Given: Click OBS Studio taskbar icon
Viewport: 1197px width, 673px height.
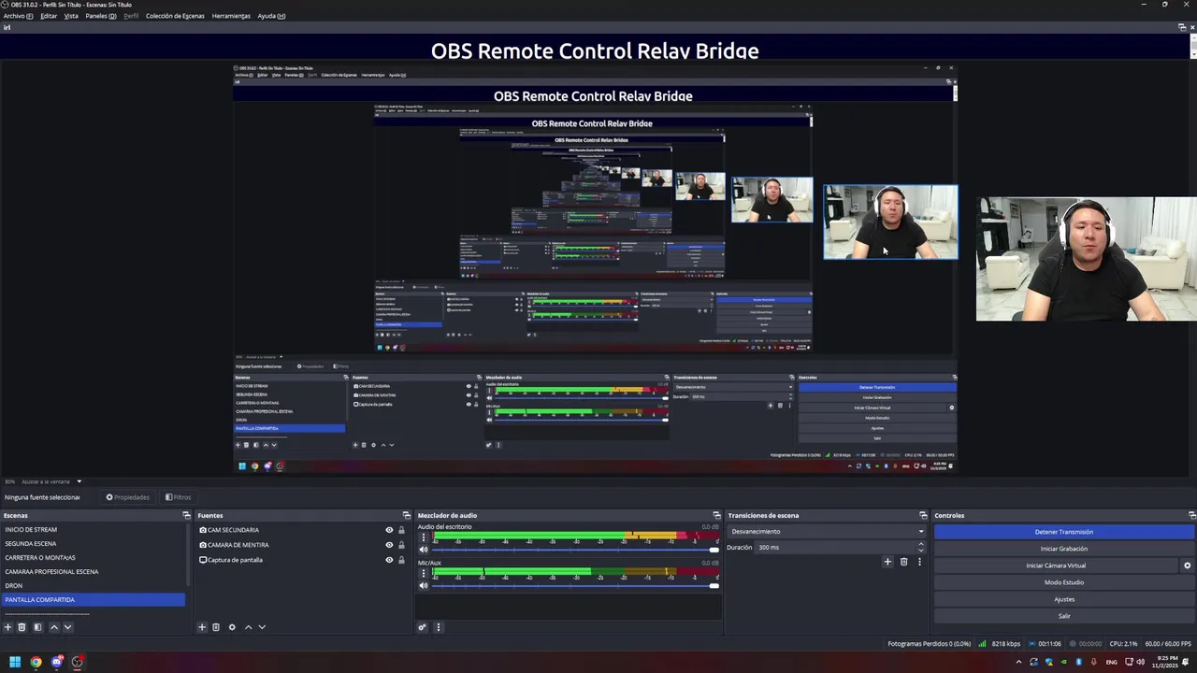Looking at the screenshot, I should pyautogui.click(x=78, y=662).
